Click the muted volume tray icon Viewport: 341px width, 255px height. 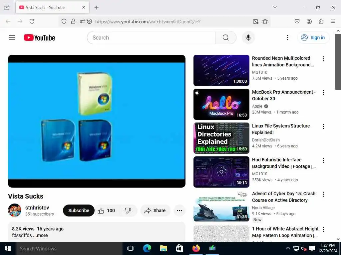coord(304,248)
